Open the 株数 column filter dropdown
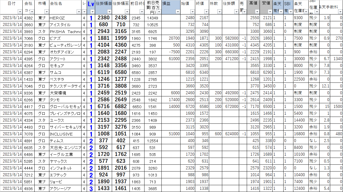The height and width of the screenshot is (192, 343). [x=220, y=12]
